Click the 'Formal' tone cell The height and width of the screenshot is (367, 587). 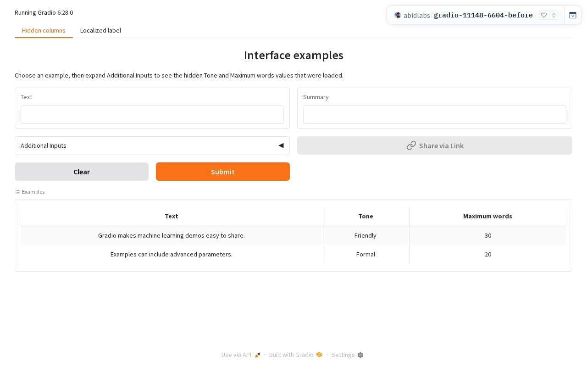click(365, 254)
